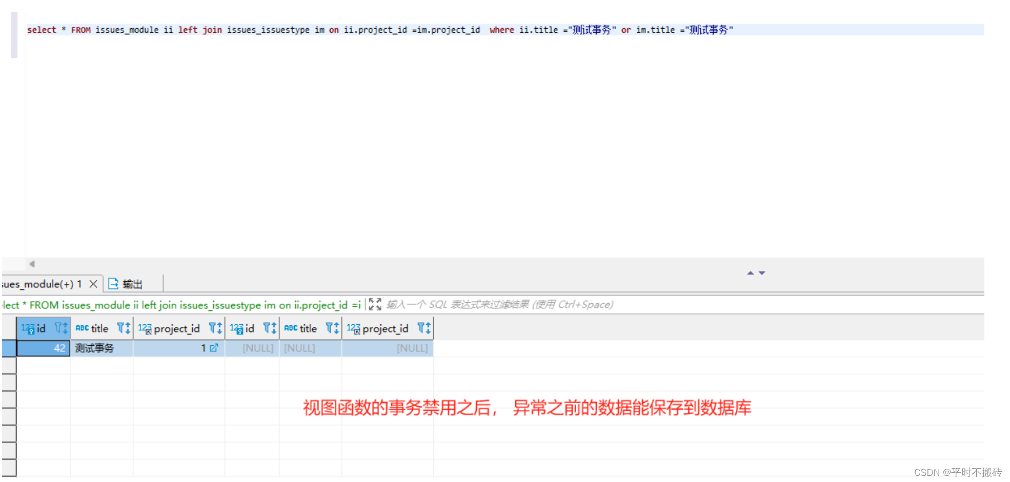Viewport: 1010px width, 482px height.
Task: Select the [NULL] cell under second title column
Action: [x=311, y=348]
